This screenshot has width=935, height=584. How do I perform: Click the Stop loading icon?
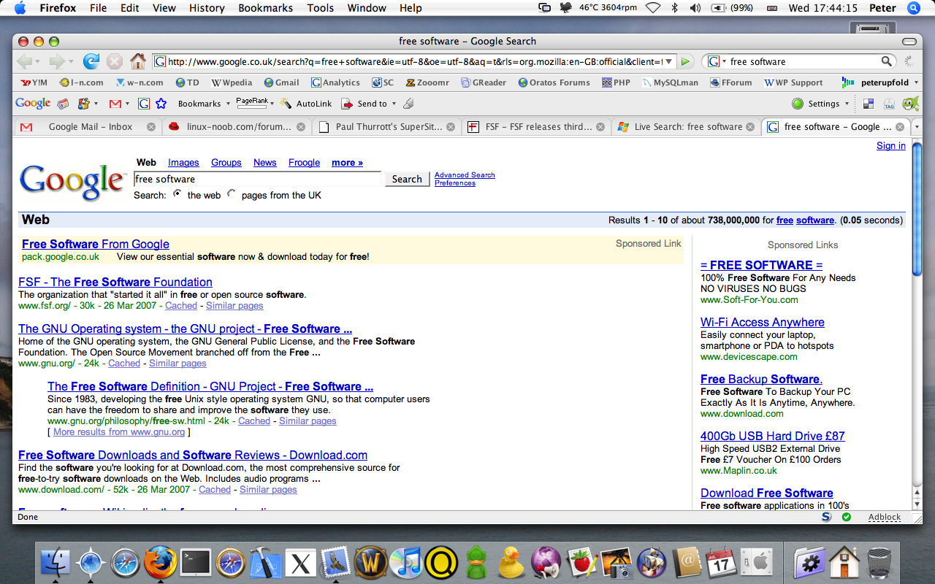coord(115,61)
